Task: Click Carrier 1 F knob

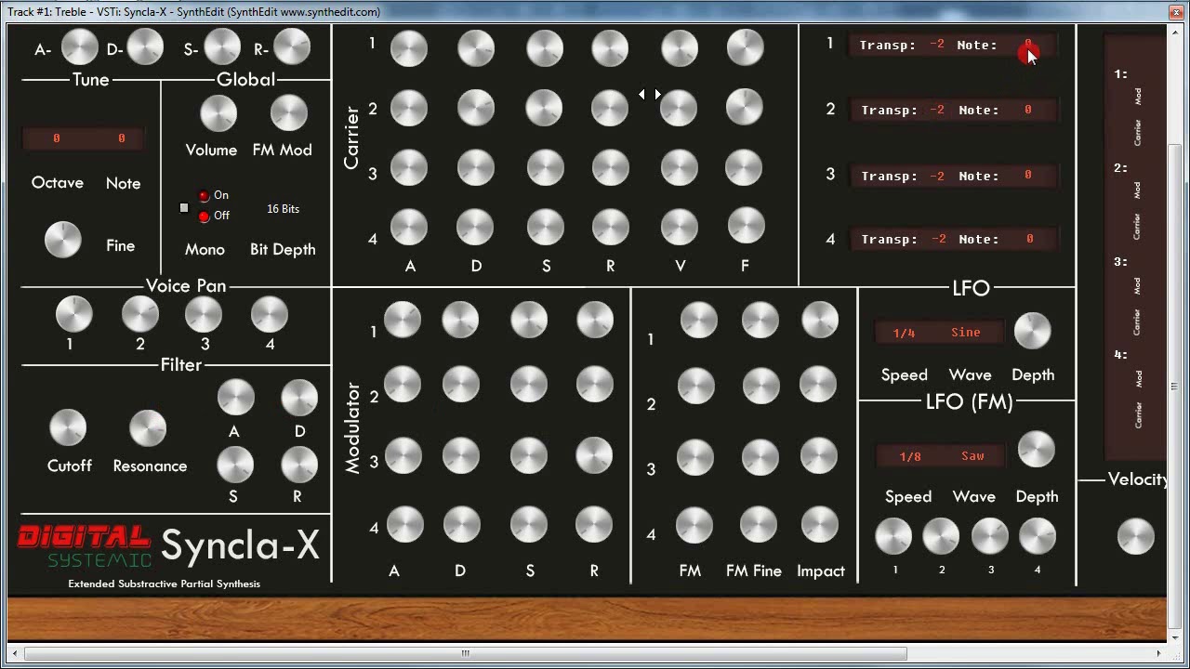Action: coord(745,47)
